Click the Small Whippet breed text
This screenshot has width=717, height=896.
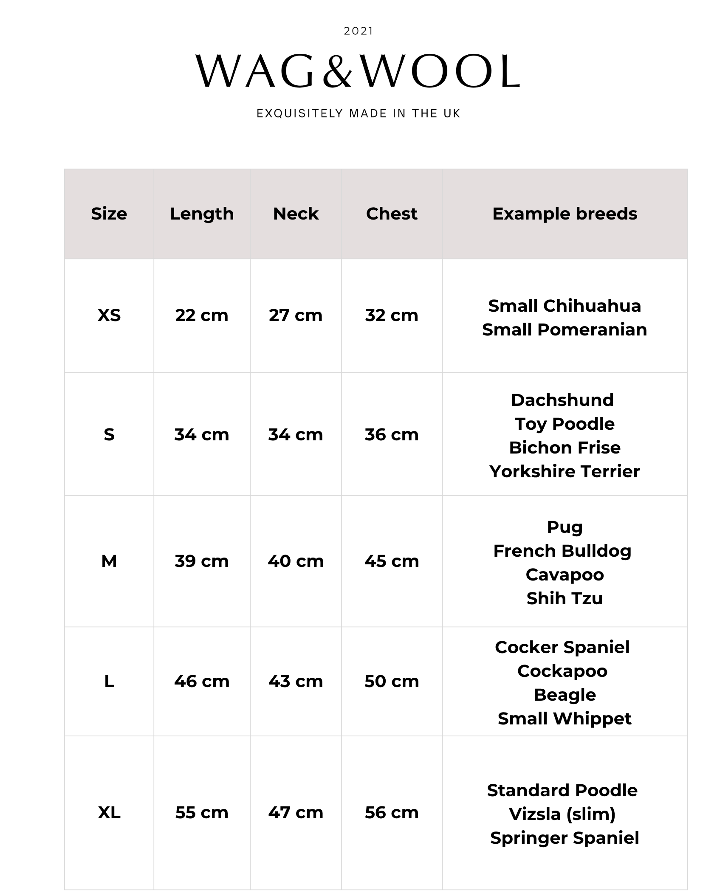(x=565, y=718)
